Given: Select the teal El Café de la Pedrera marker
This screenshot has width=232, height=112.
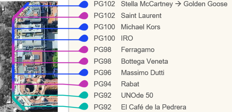Looking at the screenshot, I should (x=84, y=106).
